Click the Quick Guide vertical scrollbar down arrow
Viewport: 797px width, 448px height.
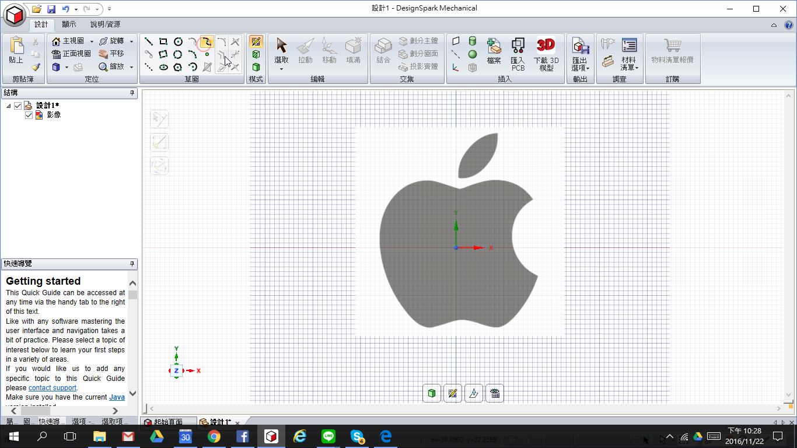(x=133, y=394)
